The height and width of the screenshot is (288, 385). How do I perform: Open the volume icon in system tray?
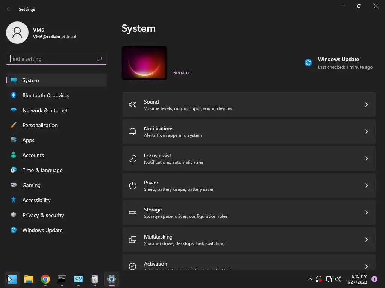tap(338, 279)
